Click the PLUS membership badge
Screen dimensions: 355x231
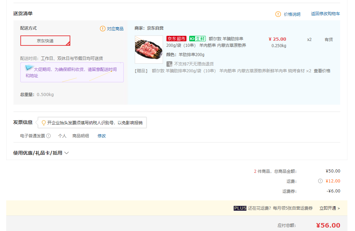pos(240,208)
